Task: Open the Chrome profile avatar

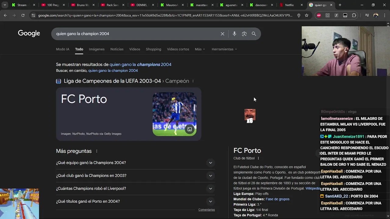Action: (x=376, y=16)
